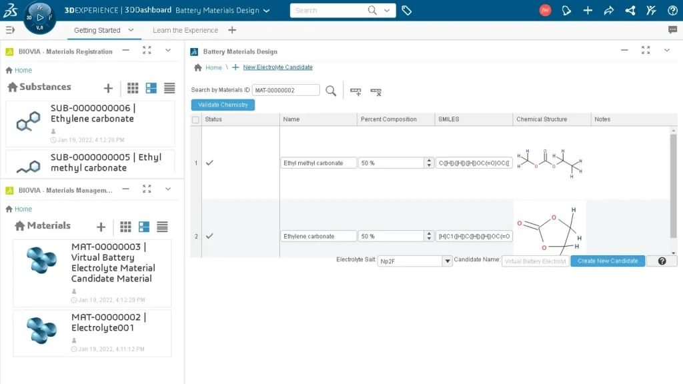
Task: Tick the select-all checkbox in table header
Action: click(195, 120)
